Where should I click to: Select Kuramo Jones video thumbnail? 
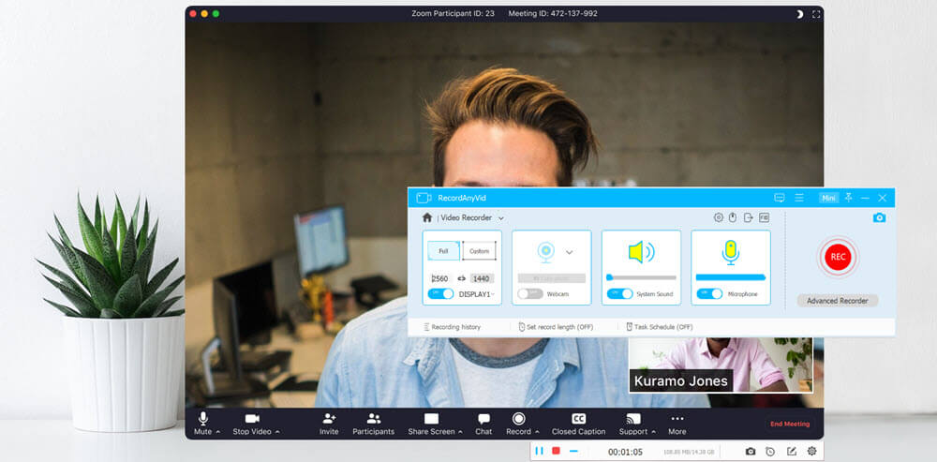[721, 365]
